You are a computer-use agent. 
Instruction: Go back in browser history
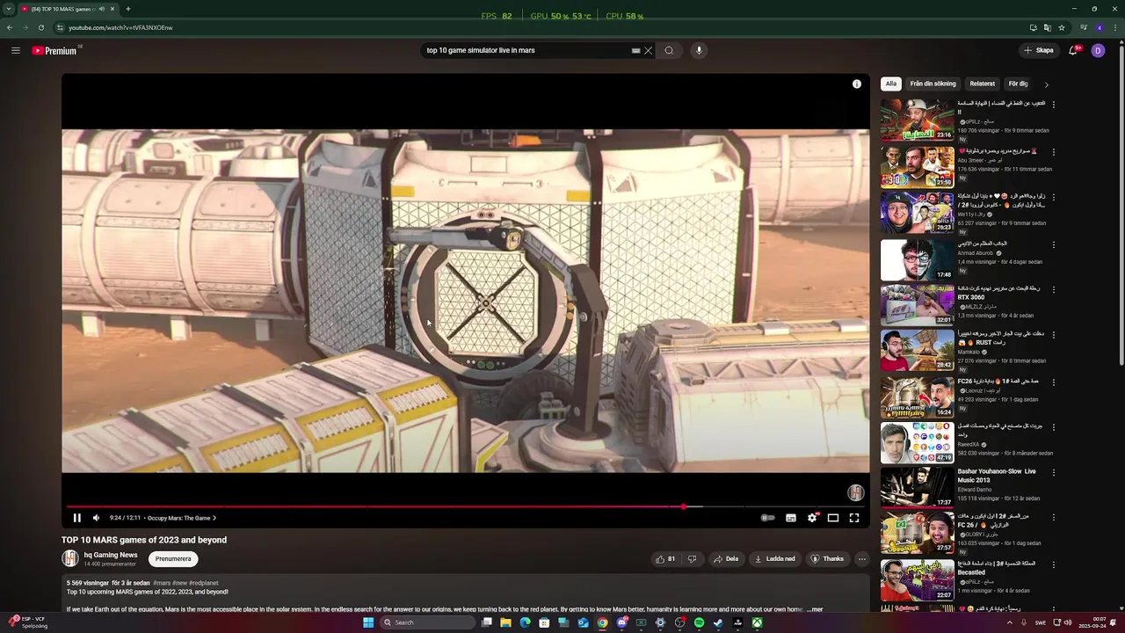pyautogui.click(x=9, y=27)
